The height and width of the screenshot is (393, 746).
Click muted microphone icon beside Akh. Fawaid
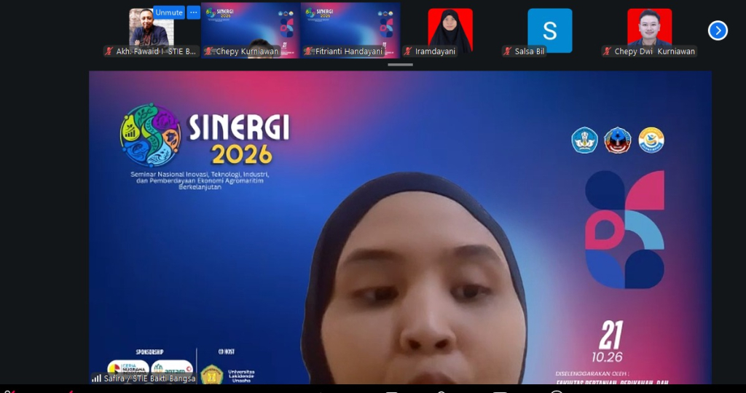pyautogui.click(x=109, y=52)
